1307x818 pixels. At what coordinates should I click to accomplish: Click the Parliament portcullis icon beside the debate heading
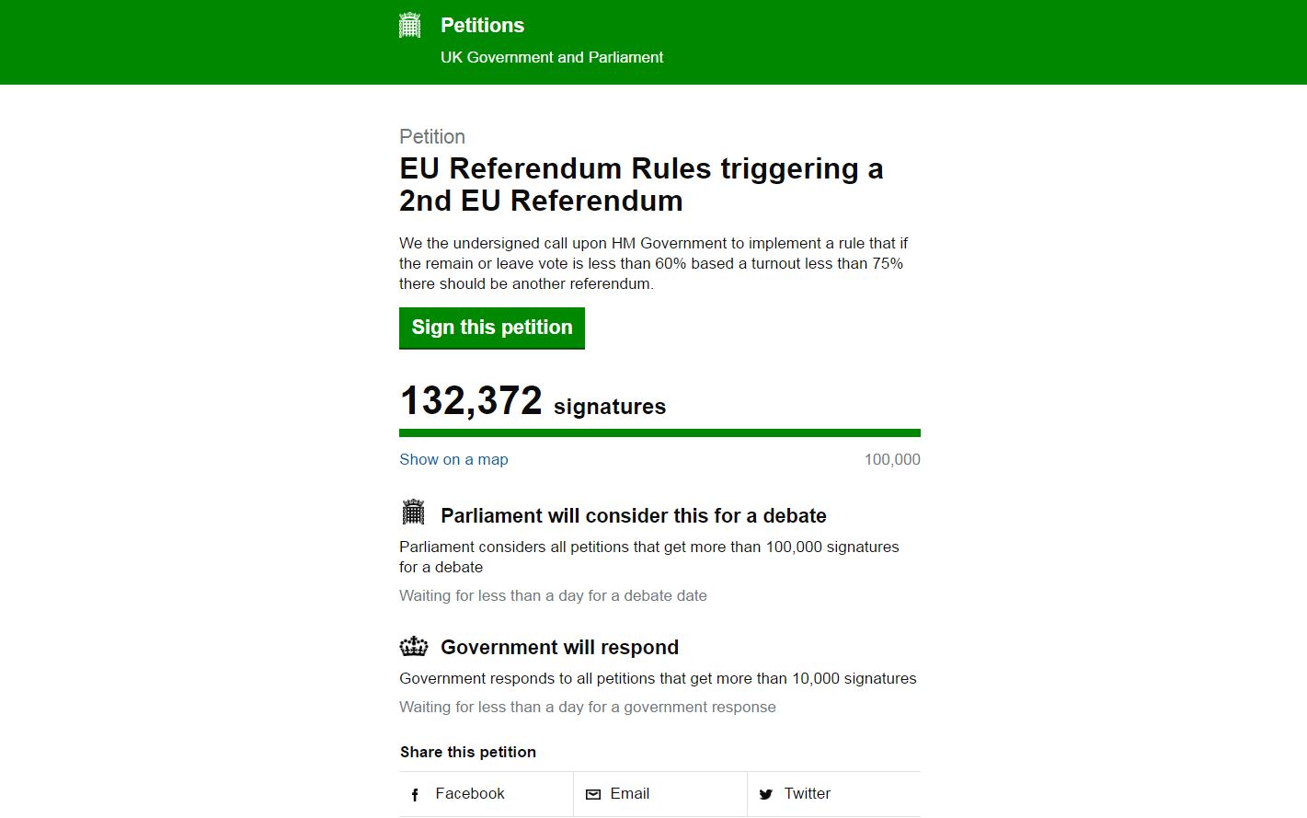(414, 512)
